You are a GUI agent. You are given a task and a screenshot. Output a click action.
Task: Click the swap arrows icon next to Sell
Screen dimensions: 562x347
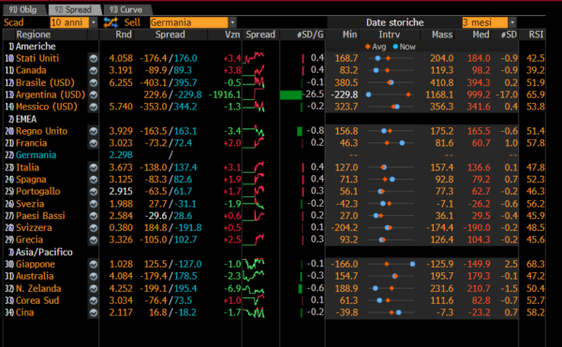click(x=111, y=22)
